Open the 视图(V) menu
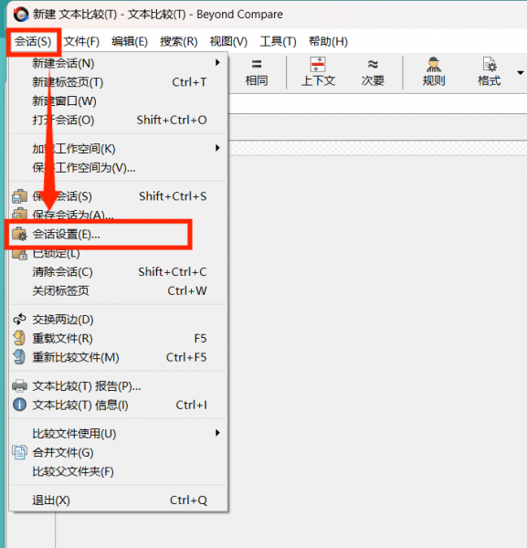This screenshot has height=548, width=527. [x=228, y=42]
